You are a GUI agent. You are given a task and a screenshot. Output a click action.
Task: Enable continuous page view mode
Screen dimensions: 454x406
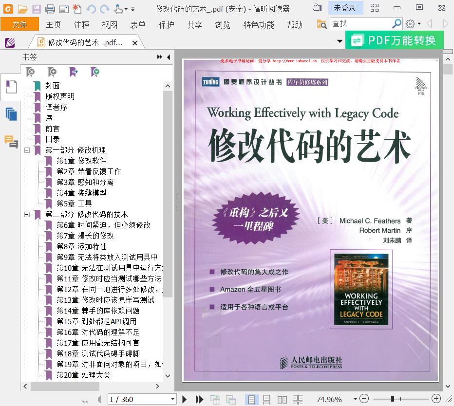coord(266,399)
